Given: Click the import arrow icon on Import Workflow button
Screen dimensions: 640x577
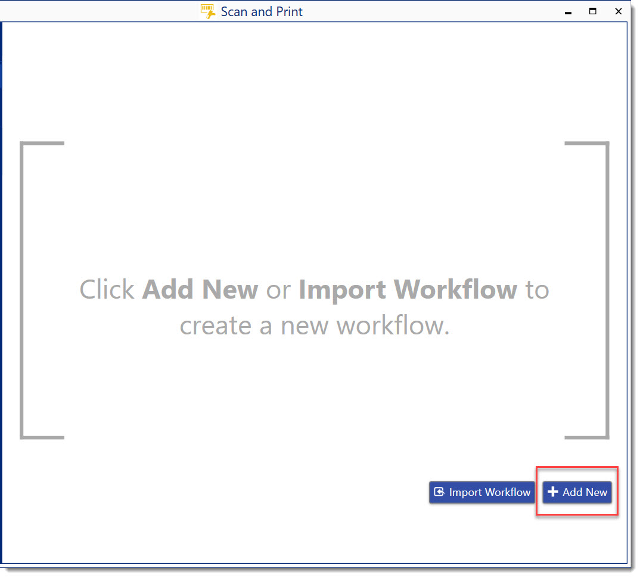Looking at the screenshot, I should pos(439,492).
